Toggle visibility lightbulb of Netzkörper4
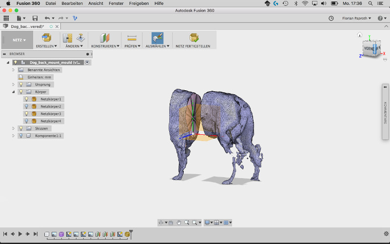Viewport: 390px width, 244px height. click(x=27, y=121)
